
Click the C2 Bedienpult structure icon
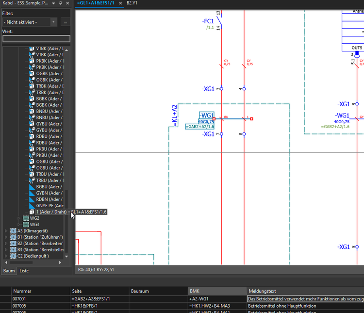tap(14, 256)
